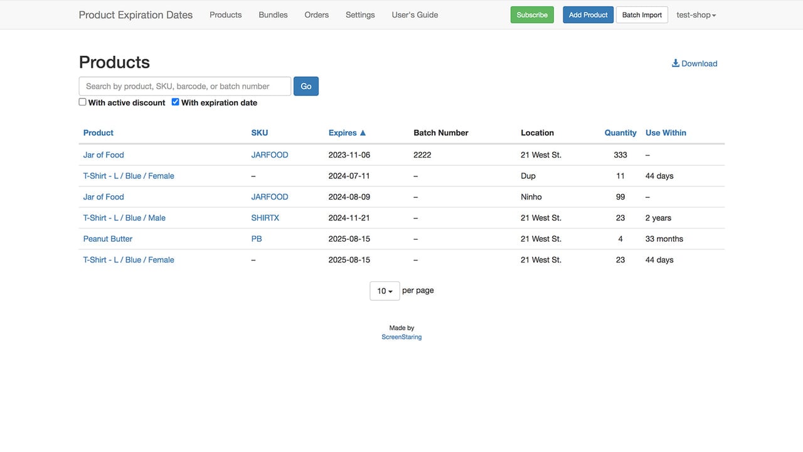Open Batch Import
Screen dimensions: 803x452
tap(642, 14)
